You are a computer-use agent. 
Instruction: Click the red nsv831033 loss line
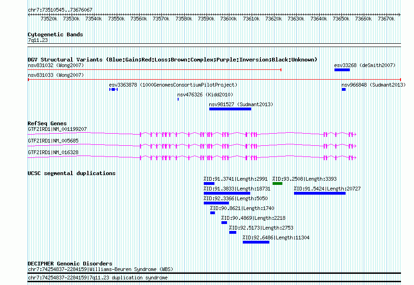(x=214, y=80)
